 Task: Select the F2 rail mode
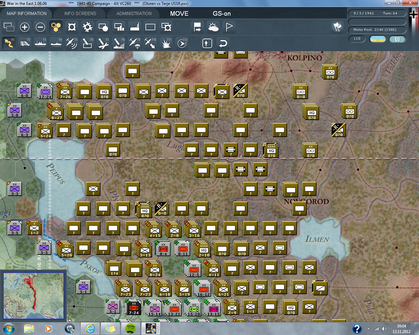pyautogui.click(x=25, y=43)
